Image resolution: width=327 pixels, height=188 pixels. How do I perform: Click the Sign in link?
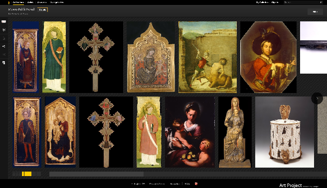pyautogui.click(x=275, y=2)
